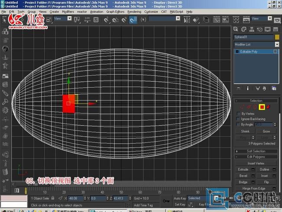
Task: Expand the Editable Poly stack entry
Action: point(237,52)
